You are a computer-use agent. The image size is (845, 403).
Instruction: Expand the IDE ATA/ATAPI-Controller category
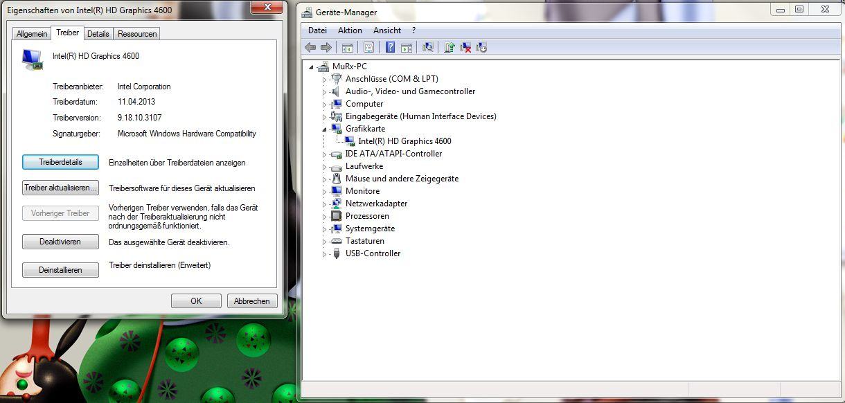[x=324, y=154]
